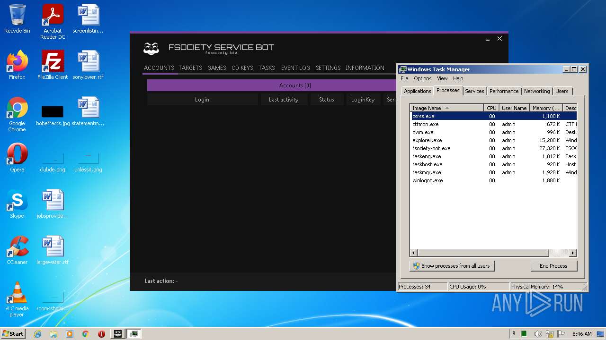Open Task Manager View menu
The image size is (606, 340).
coord(442,78)
